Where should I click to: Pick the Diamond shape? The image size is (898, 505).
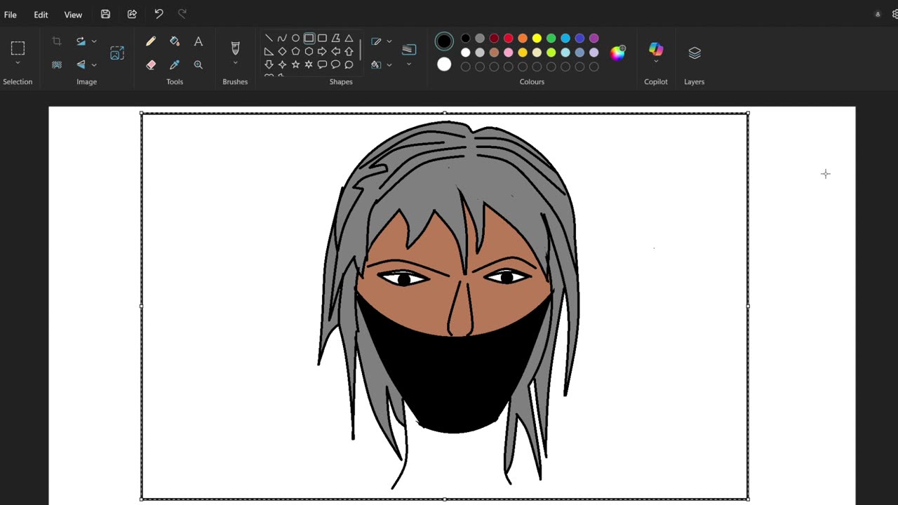(x=282, y=51)
